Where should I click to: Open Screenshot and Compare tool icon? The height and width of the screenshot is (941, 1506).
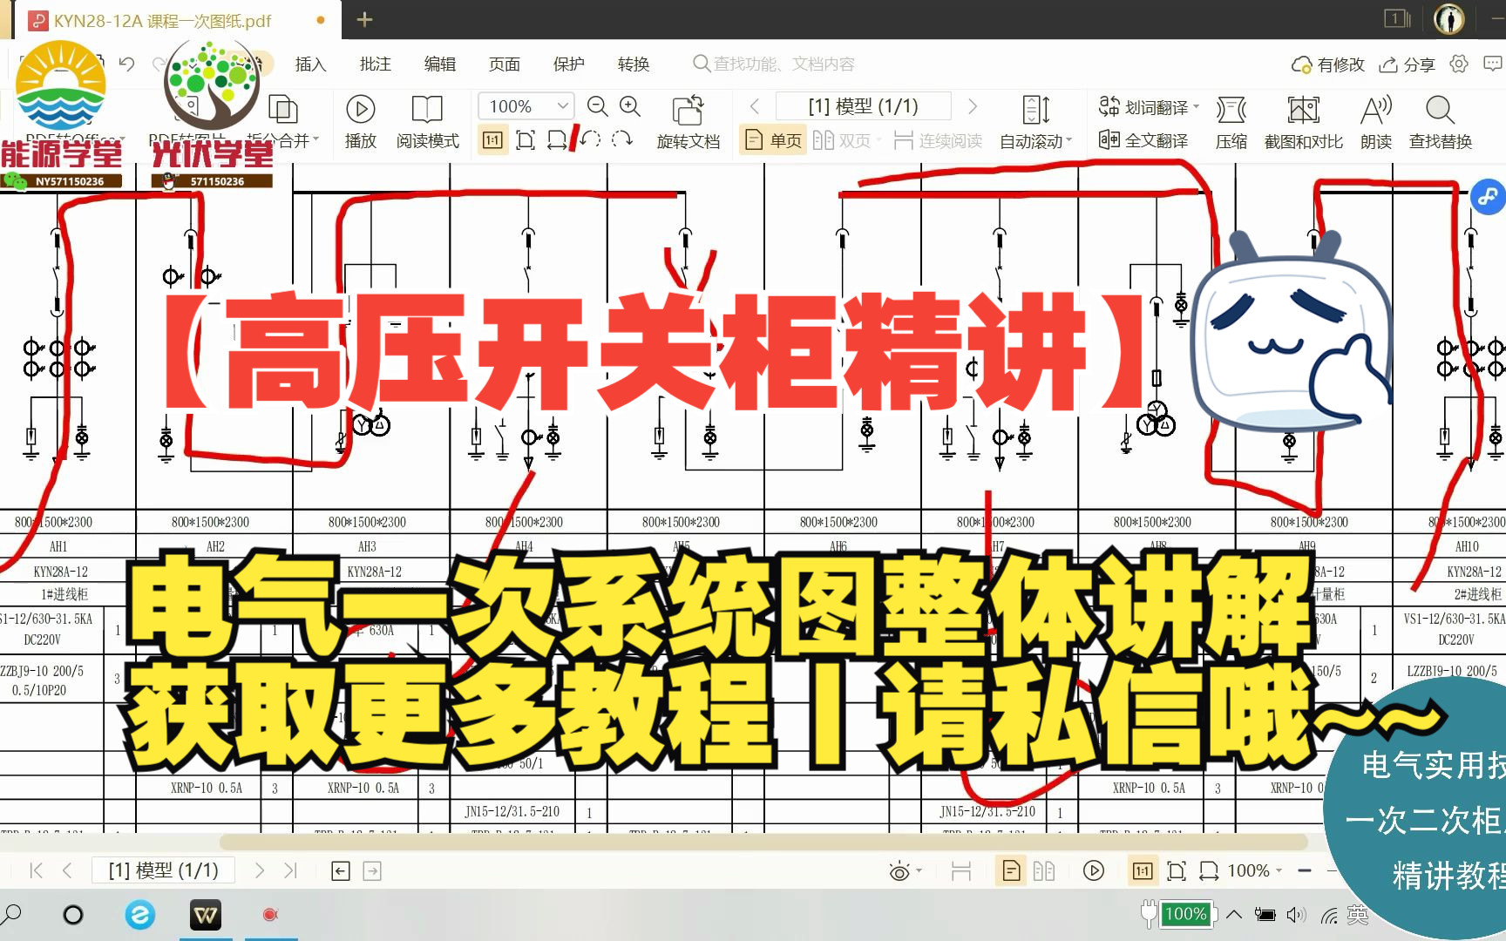[x=1303, y=110]
